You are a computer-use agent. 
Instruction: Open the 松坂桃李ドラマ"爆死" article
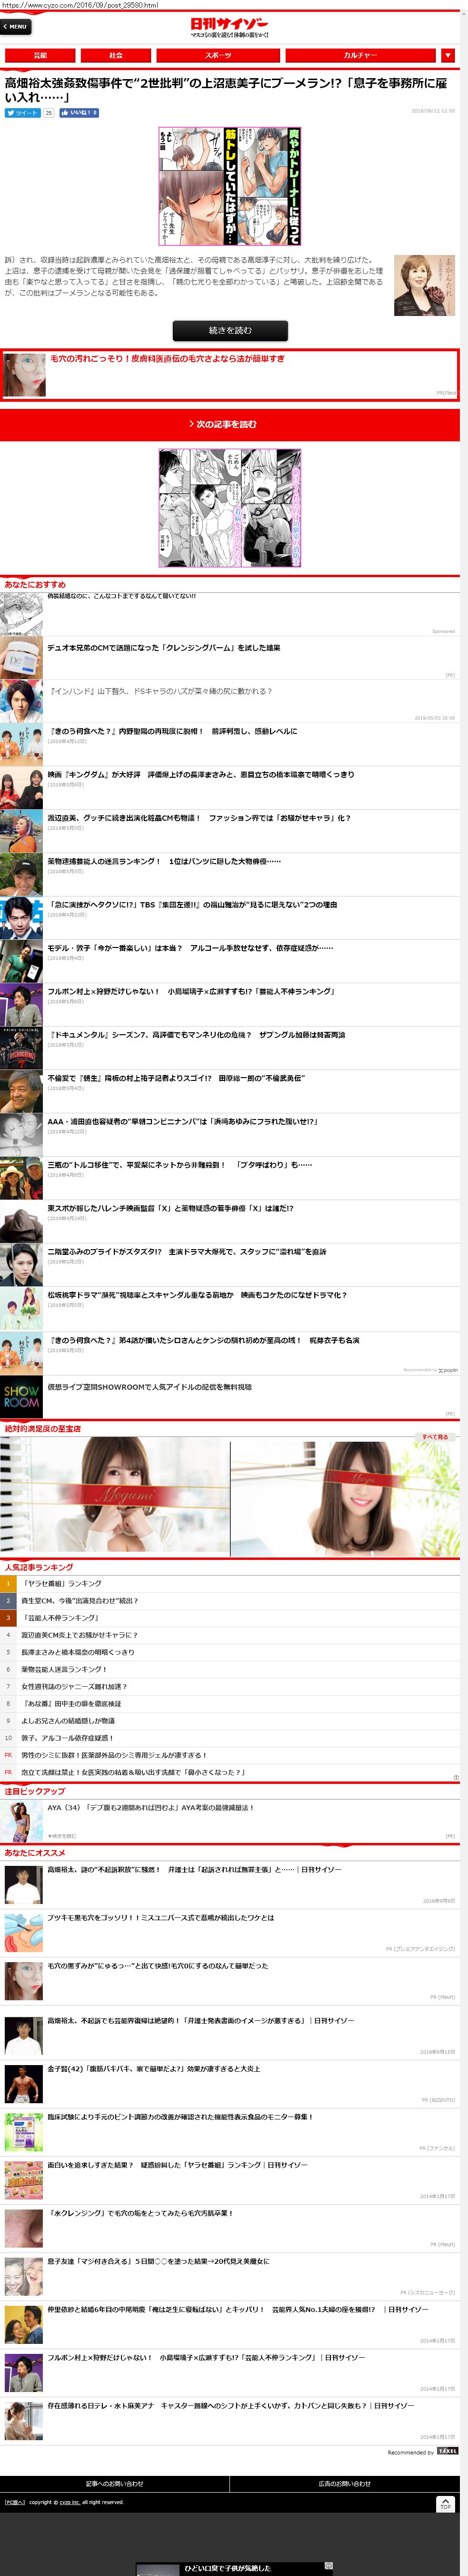[x=197, y=1294]
